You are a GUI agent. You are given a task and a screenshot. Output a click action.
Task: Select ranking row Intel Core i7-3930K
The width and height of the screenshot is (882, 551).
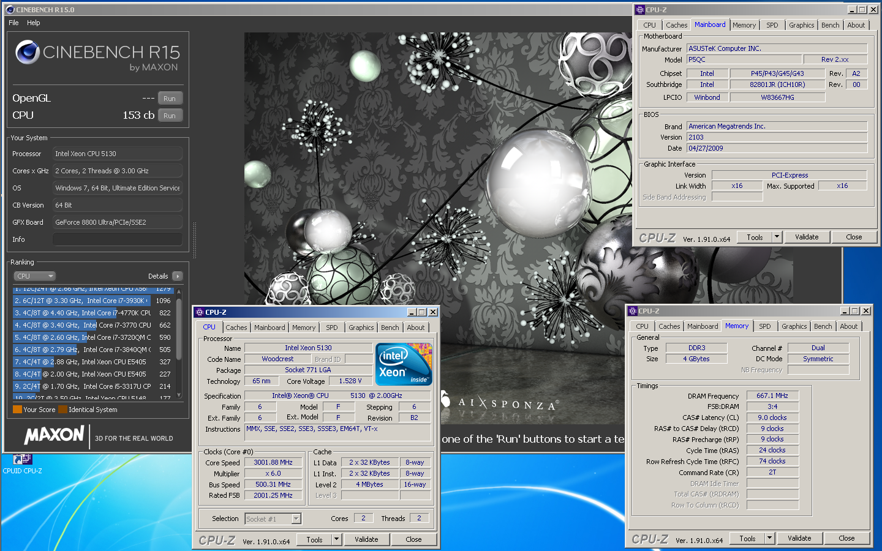tap(93, 301)
